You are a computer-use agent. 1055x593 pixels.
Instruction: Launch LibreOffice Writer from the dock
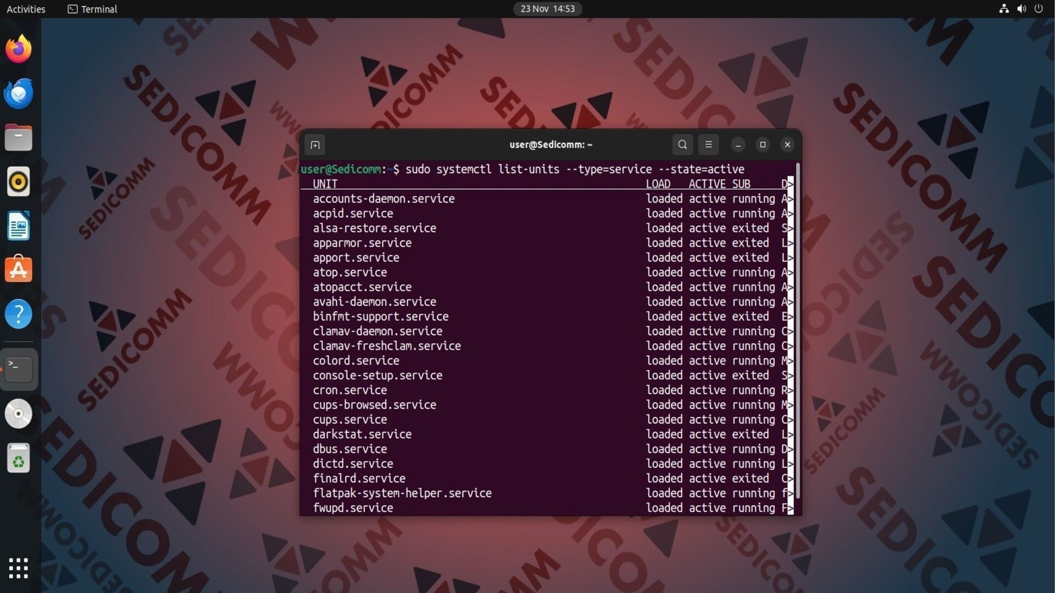point(19,226)
